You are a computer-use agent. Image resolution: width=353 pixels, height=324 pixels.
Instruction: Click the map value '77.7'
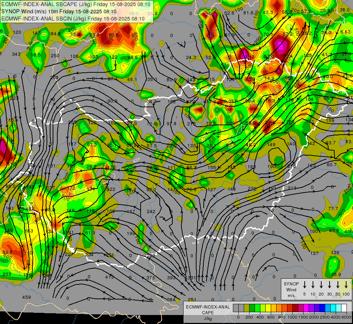(x=333, y=209)
